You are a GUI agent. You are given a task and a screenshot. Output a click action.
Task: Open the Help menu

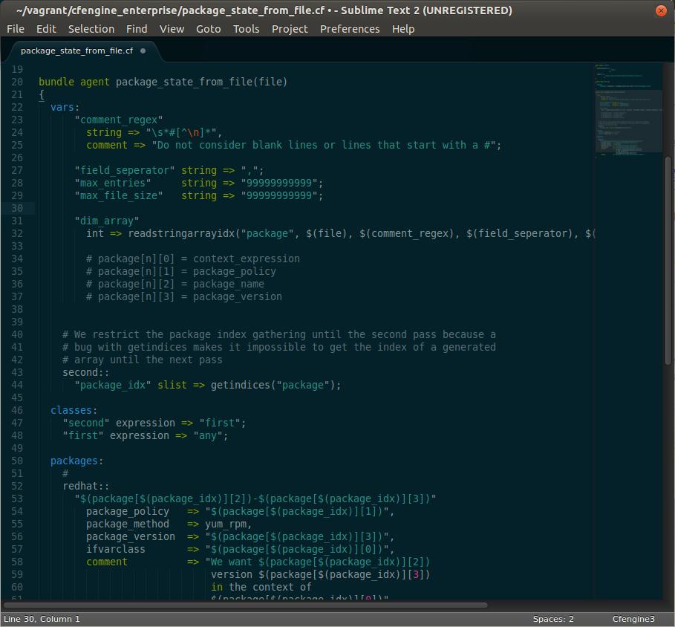403,29
